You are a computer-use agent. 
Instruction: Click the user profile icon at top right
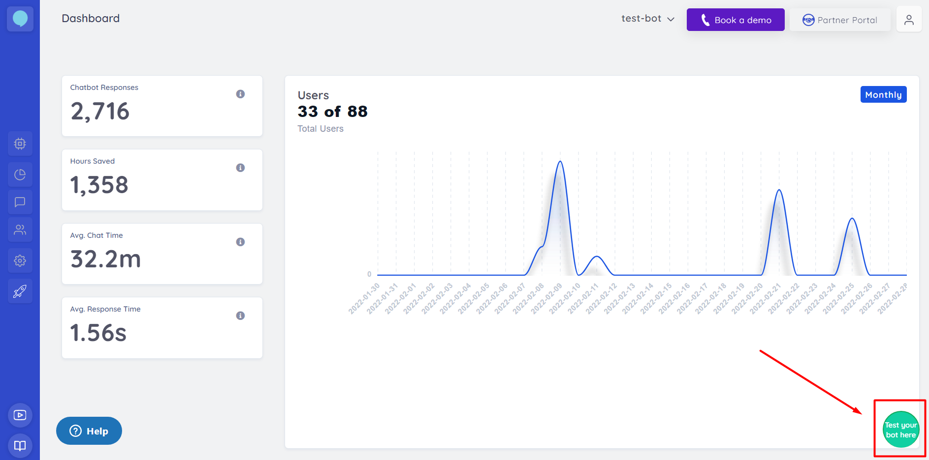pos(909,20)
